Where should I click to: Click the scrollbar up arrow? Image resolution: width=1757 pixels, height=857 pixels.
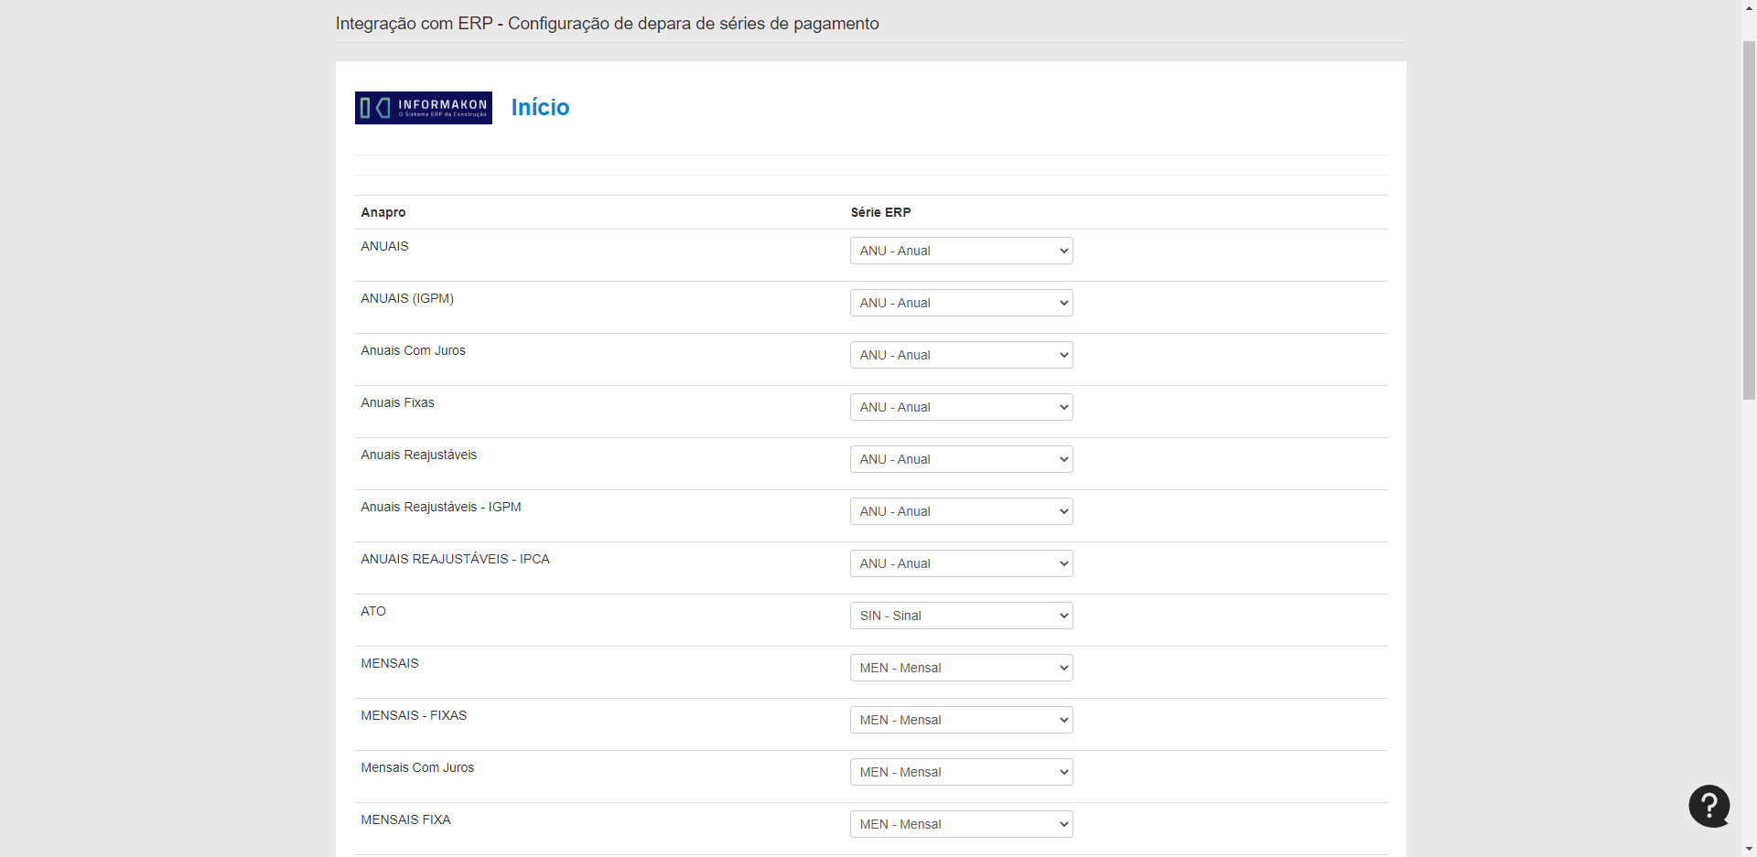[x=1749, y=7]
